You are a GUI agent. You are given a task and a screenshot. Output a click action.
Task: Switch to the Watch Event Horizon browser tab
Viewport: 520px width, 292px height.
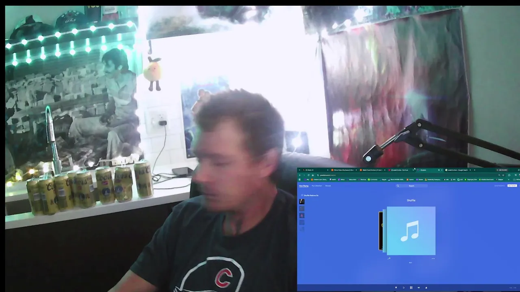pos(372,170)
